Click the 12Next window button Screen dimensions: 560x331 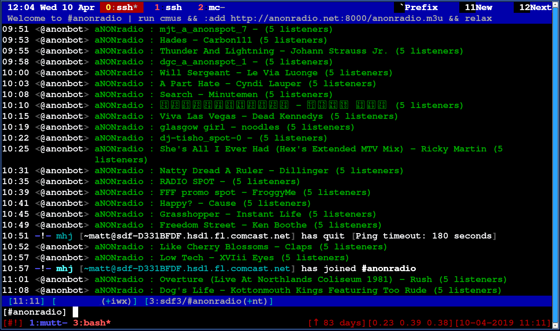(535, 7)
